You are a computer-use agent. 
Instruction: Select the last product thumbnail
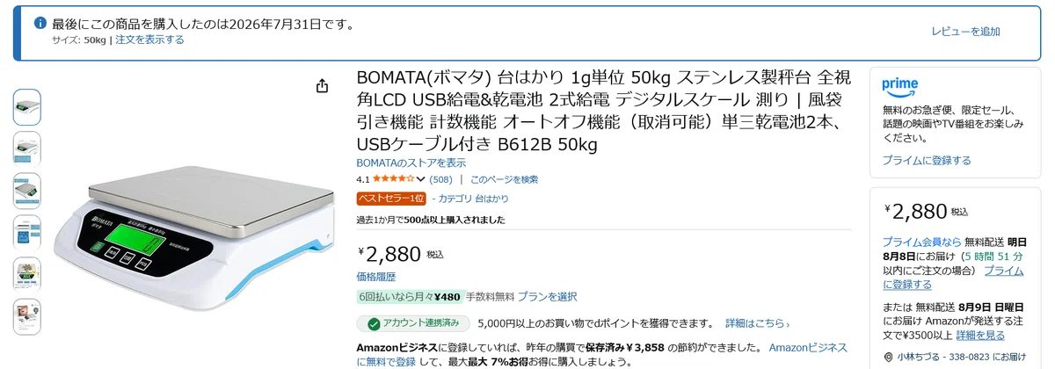[26, 316]
